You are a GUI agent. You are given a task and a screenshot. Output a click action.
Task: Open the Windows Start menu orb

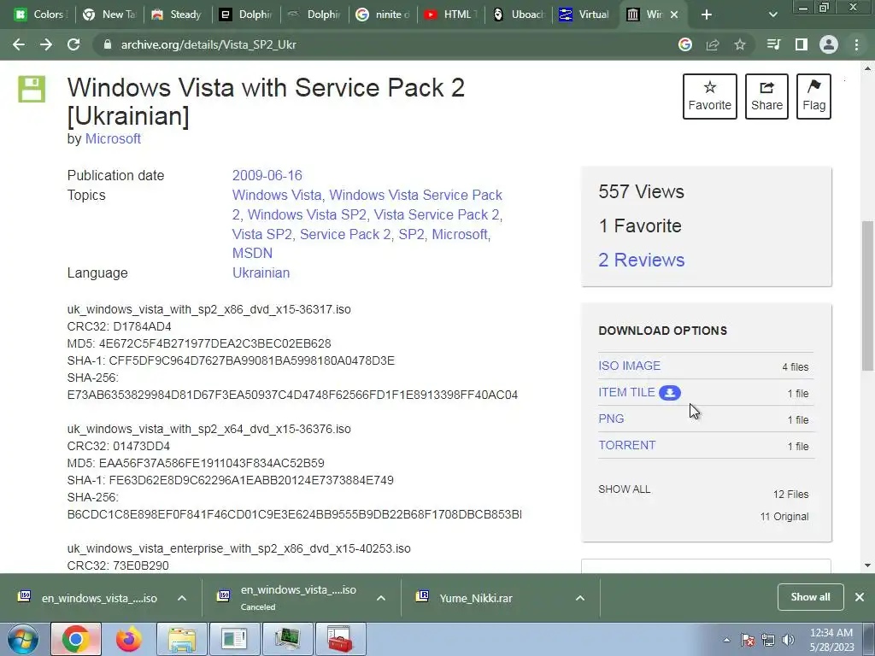coord(22,639)
